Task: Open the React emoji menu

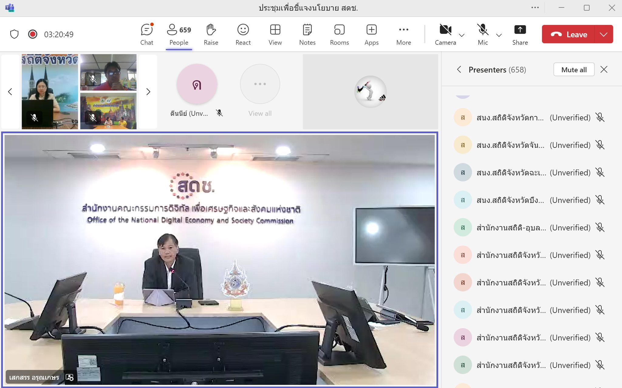Action: (243, 34)
